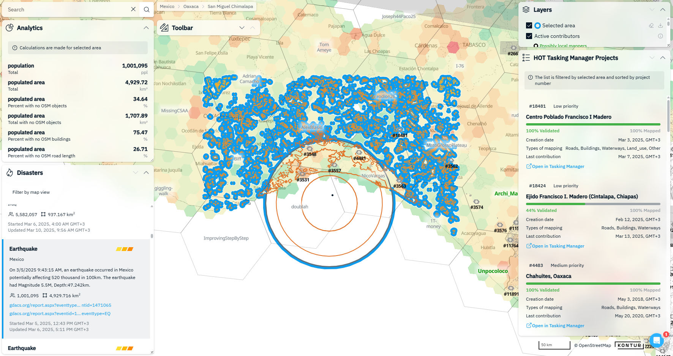Click map marker for project #3562
Screen dimensions: 673x356
[x=451, y=161]
